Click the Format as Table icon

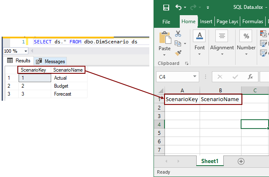264,43
